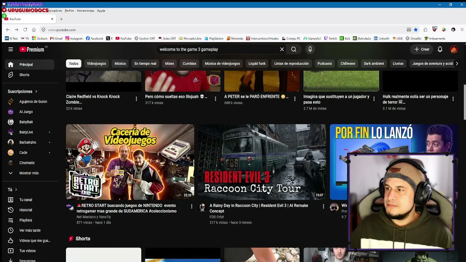
Task: Open the Ayuda menu
Action: pos(101,11)
